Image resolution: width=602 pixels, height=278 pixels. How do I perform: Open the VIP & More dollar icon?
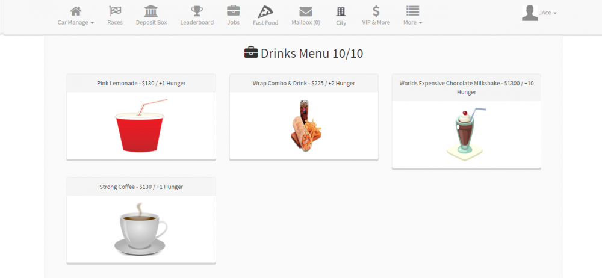376,11
